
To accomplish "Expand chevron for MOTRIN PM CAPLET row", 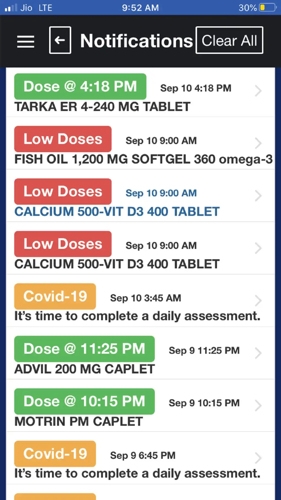I will point(258,405).
